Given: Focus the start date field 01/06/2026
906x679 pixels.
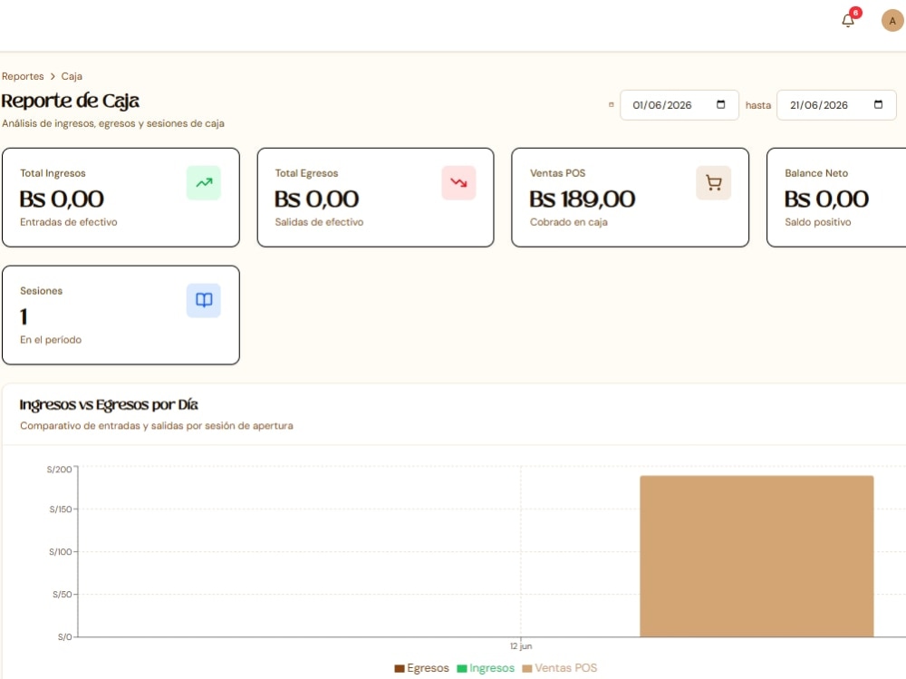Looking at the screenshot, I should pos(679,105).
